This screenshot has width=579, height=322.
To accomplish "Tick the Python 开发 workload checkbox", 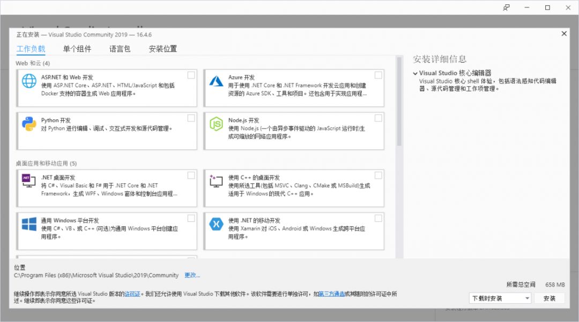I will [191, 118].
